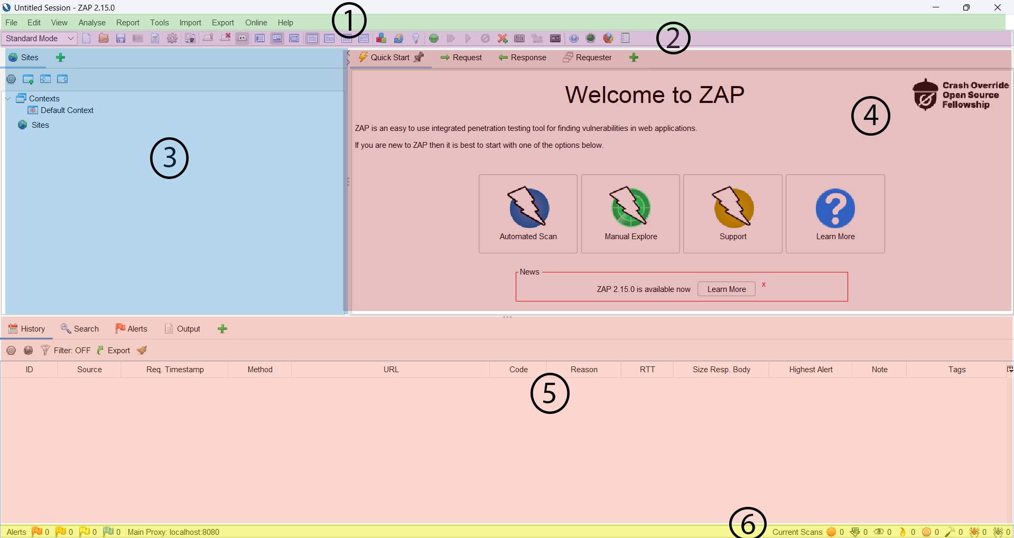Open a saved session via folder icon
This screenshot has height=538, width=1014.
point(104,38)
